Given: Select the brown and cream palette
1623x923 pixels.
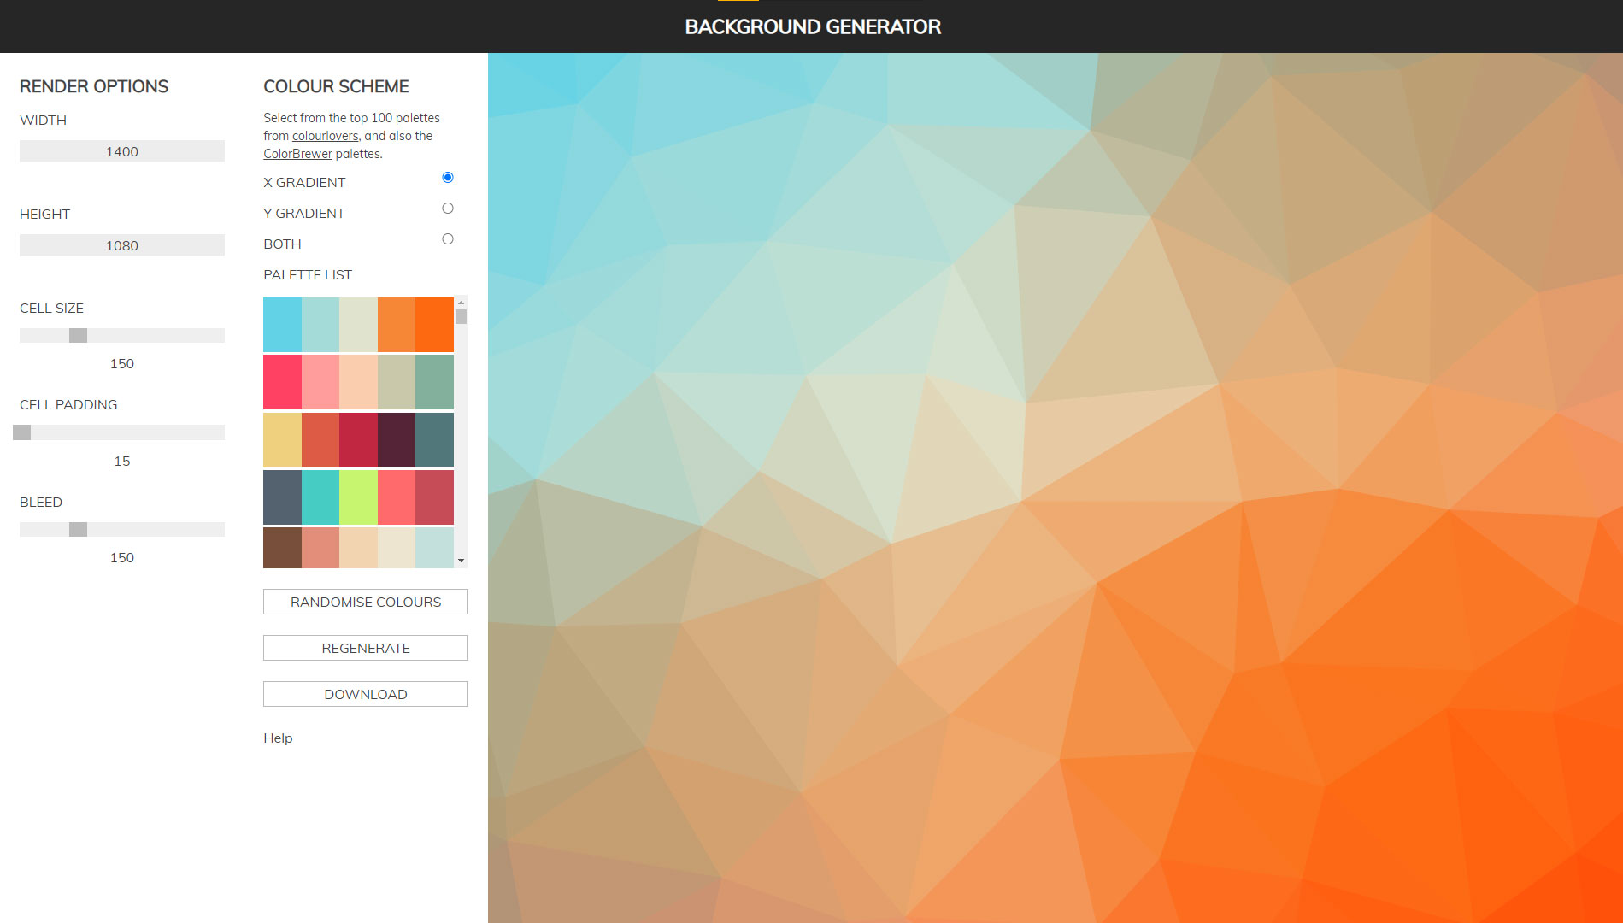Looking at the screenshot, I should click(x=359, y=547).
